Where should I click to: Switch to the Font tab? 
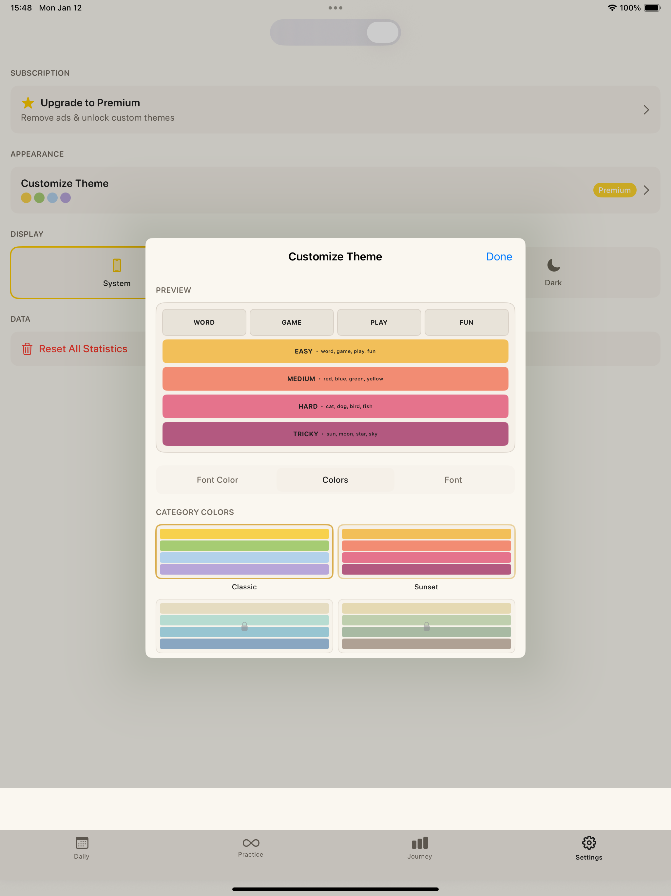[453, 480]
